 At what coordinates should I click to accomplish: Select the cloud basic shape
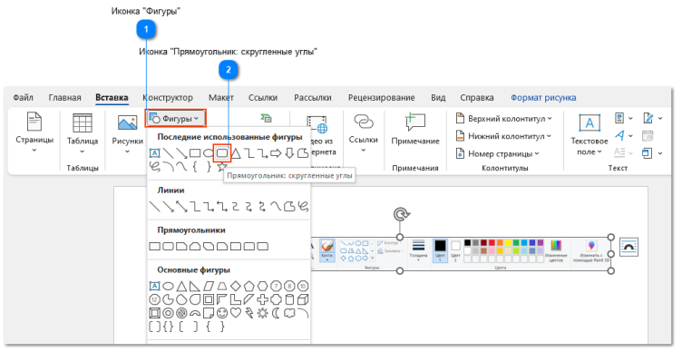(289, 313)
